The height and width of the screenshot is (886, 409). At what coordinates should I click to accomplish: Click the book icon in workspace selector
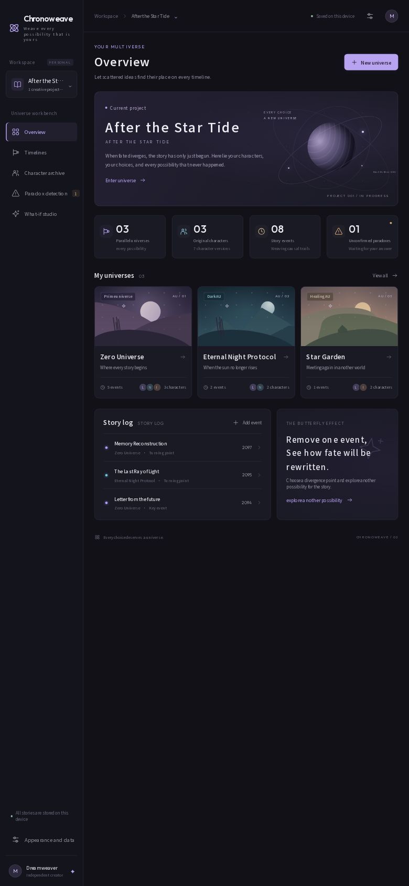click(x=18, y=85)
